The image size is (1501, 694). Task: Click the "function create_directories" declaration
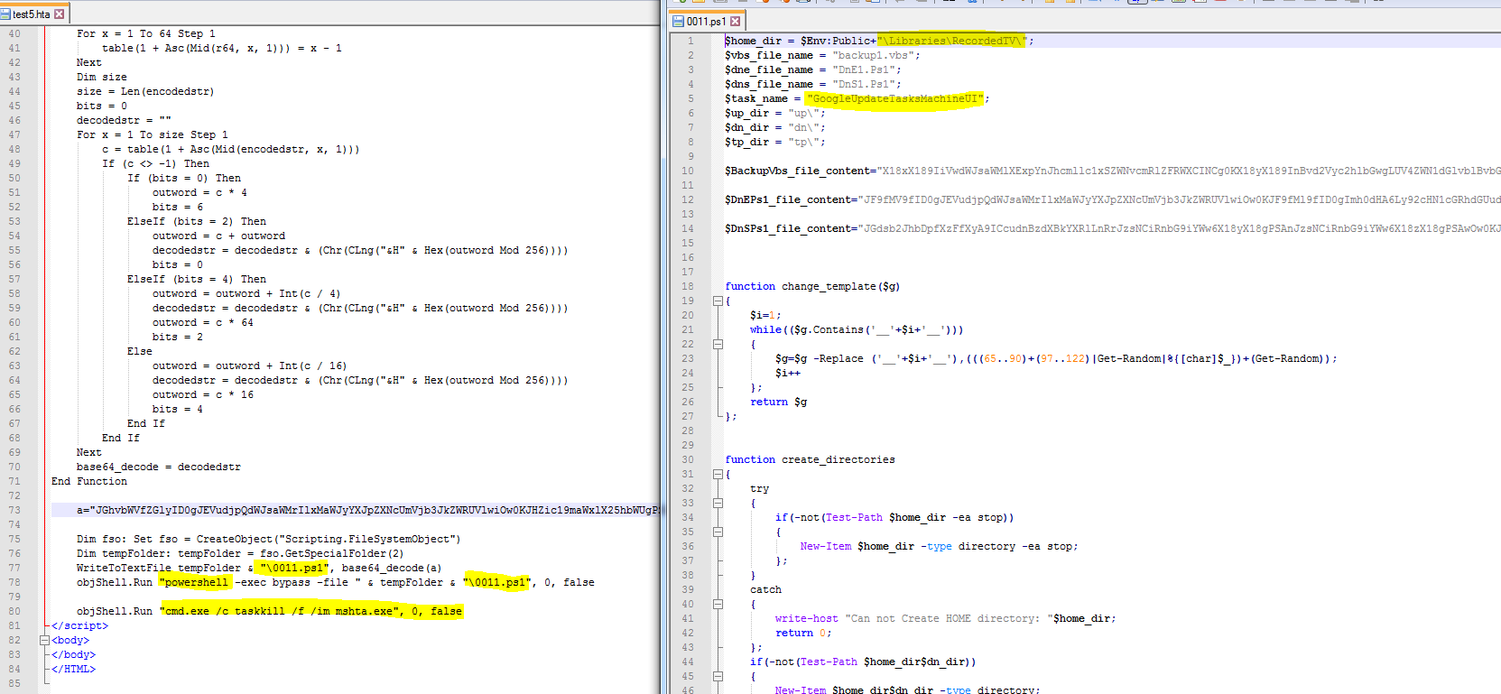tap(810, 459)
